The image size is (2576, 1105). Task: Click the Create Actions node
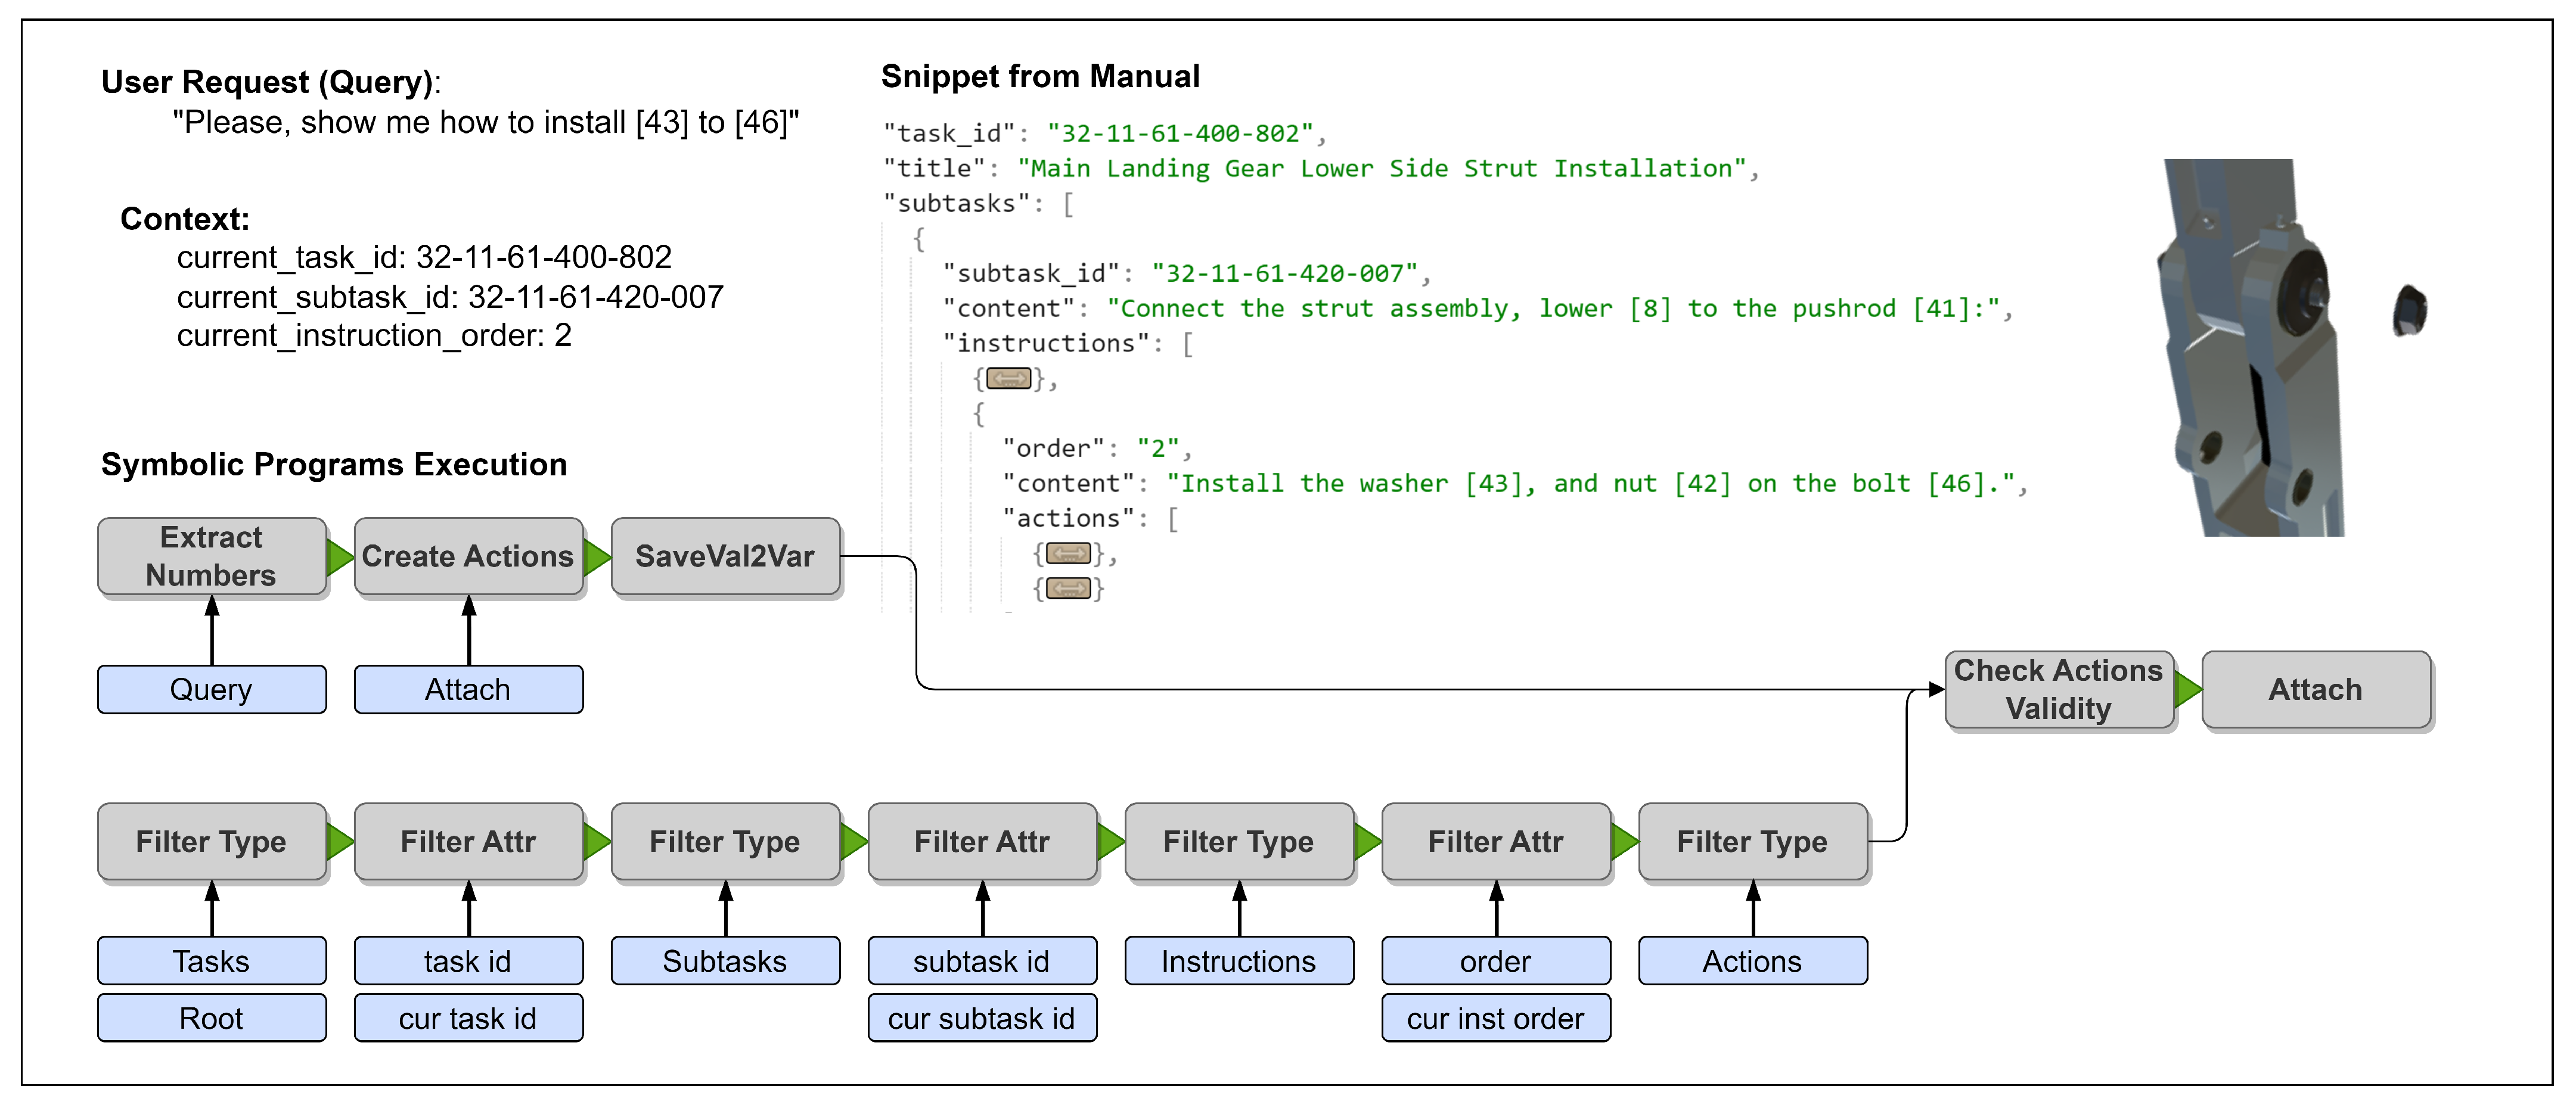coord(468,556)
